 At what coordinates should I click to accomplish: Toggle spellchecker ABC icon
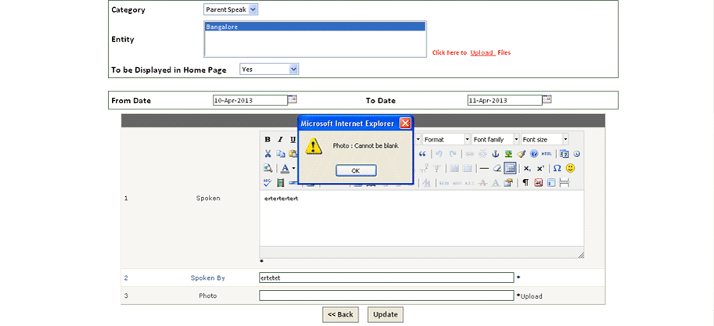[267, 183]
